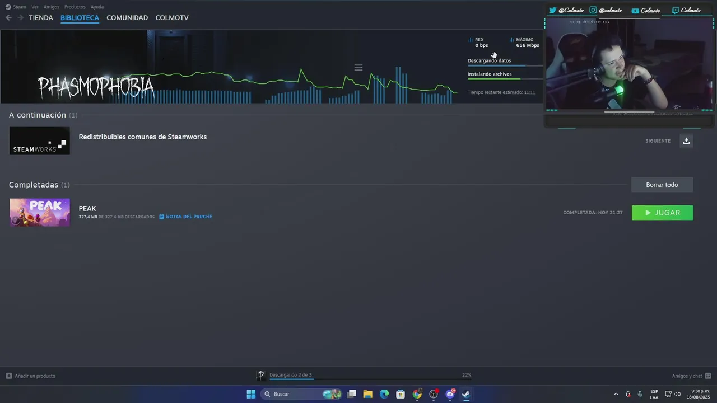The image size is (717, 403).
Task: Click the Tiempo restante estimado text
Action: pos(501,92)
